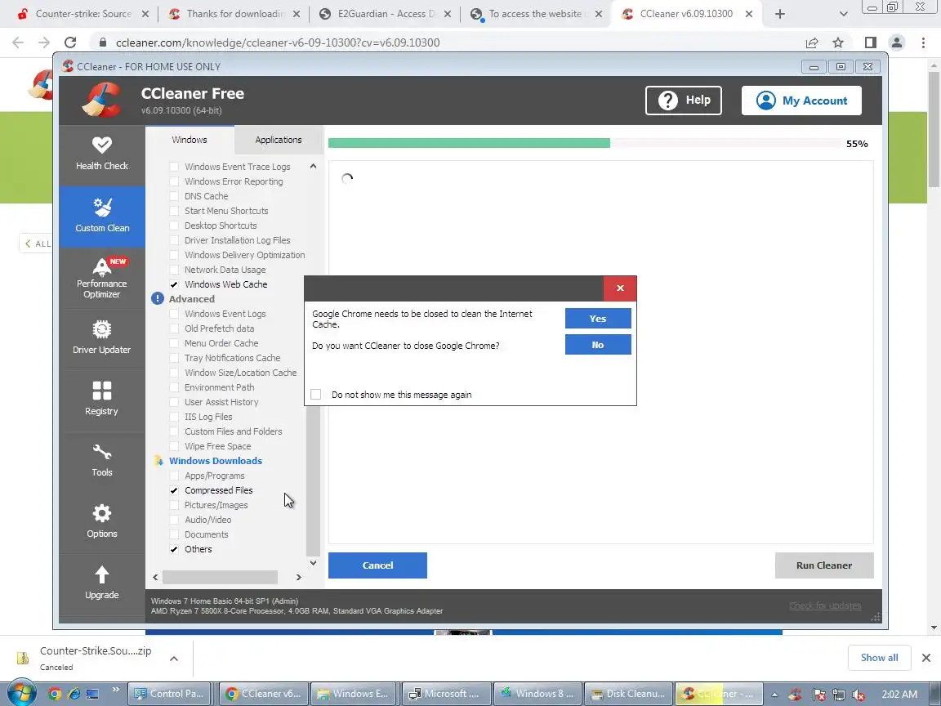Check Apps/Programs downloads option
The height and width of the screenshot is (706, 941).
click(174, 476)
